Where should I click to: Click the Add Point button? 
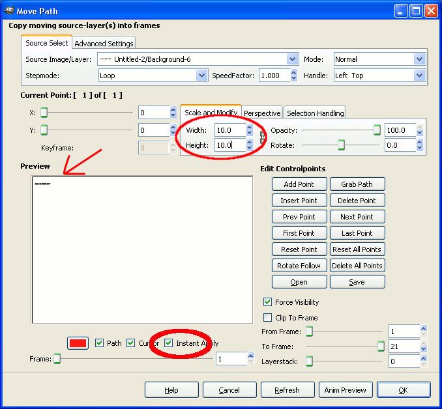pos(299,184)
